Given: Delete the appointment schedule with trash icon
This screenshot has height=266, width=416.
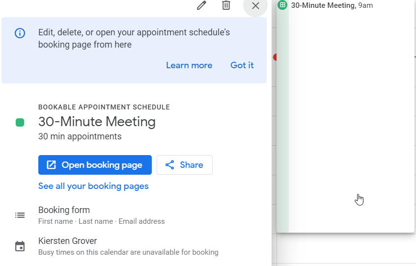Looking at the screenshot, I should tap(226, 5).
